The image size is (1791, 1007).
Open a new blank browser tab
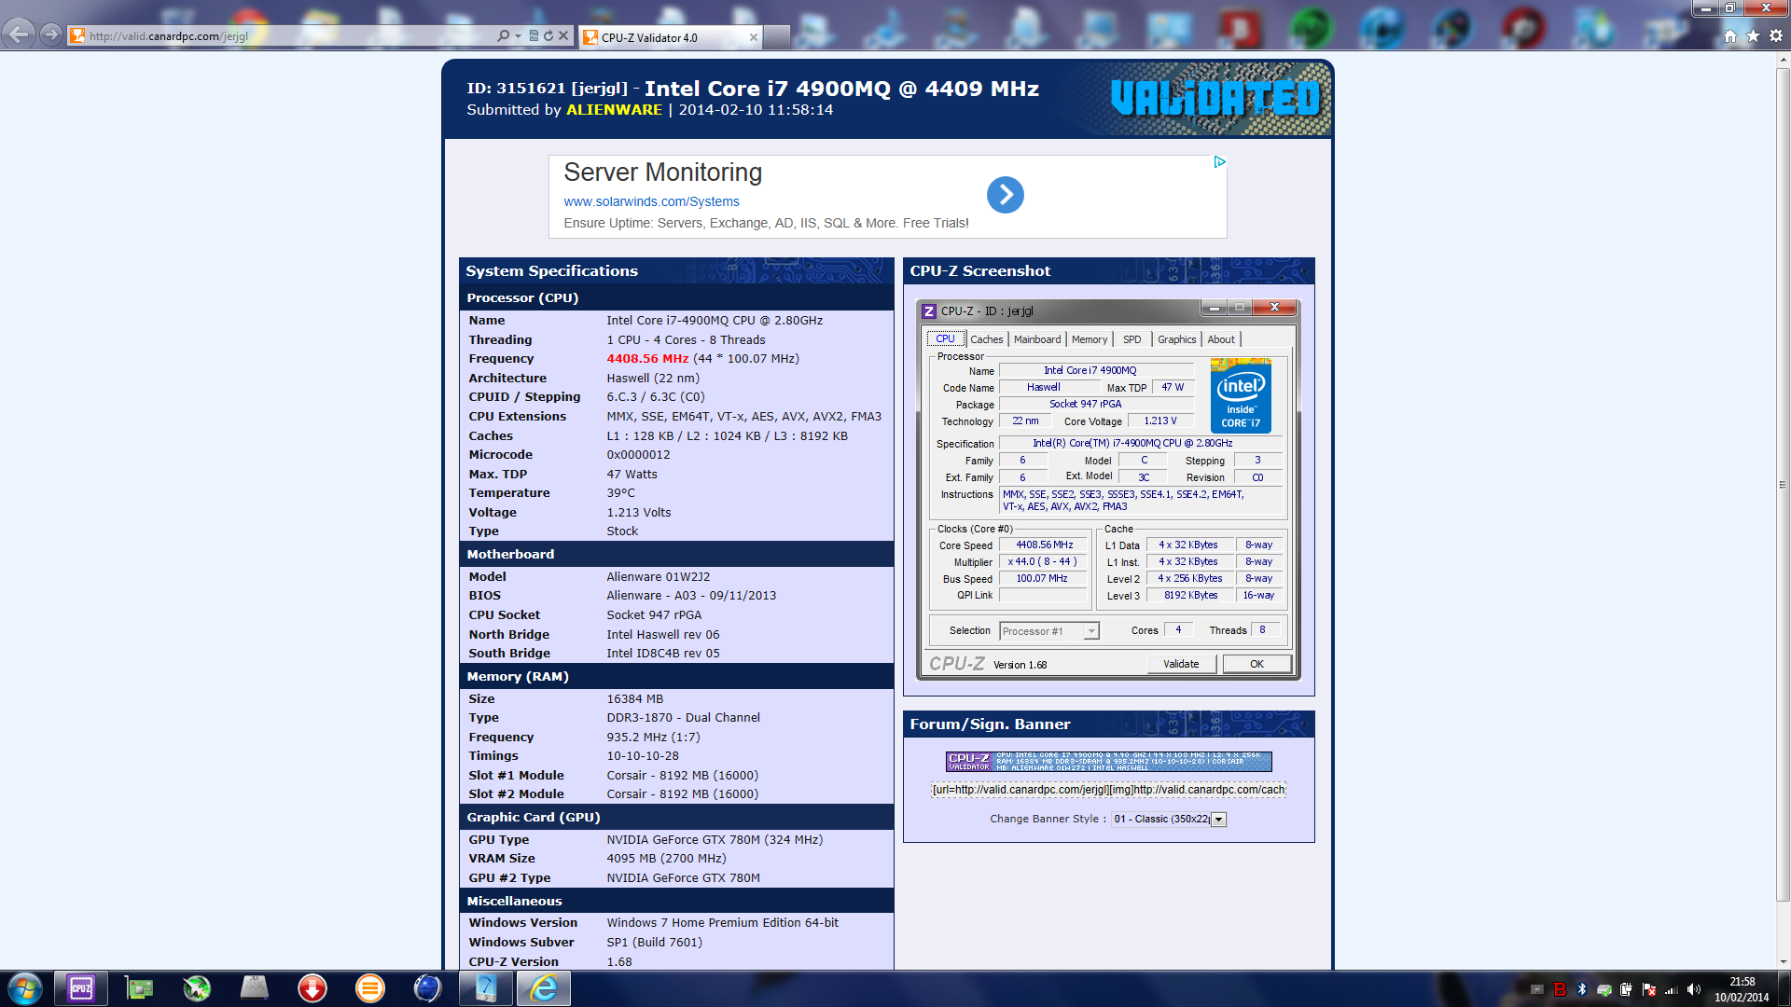click(777, 37)
